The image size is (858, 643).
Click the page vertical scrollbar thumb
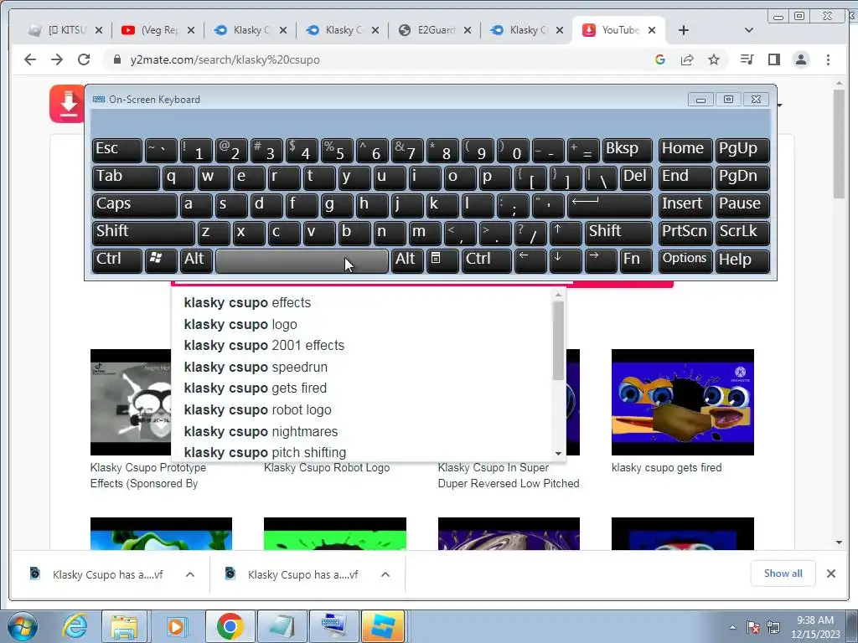point(839,143)
